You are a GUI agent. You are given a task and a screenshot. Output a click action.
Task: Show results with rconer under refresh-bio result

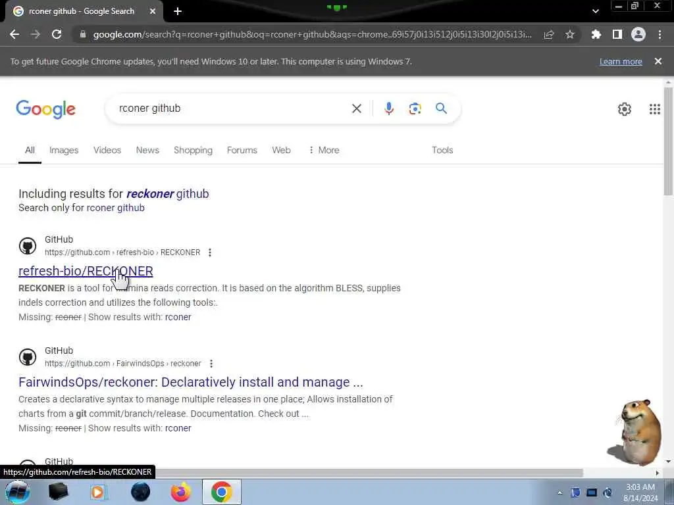pyautogui.click(x=178, y=317)
